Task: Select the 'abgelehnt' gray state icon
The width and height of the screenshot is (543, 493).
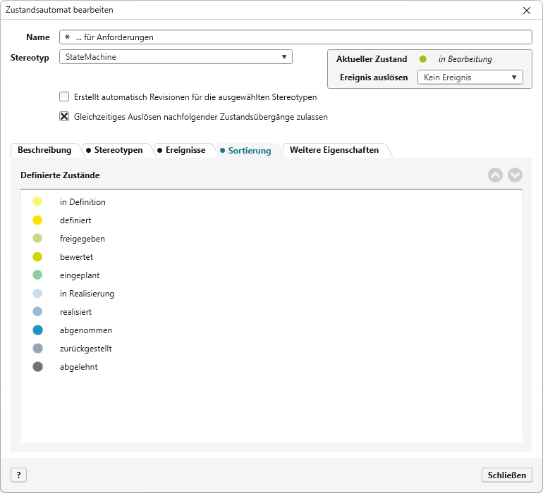Action: pos(37,367)
